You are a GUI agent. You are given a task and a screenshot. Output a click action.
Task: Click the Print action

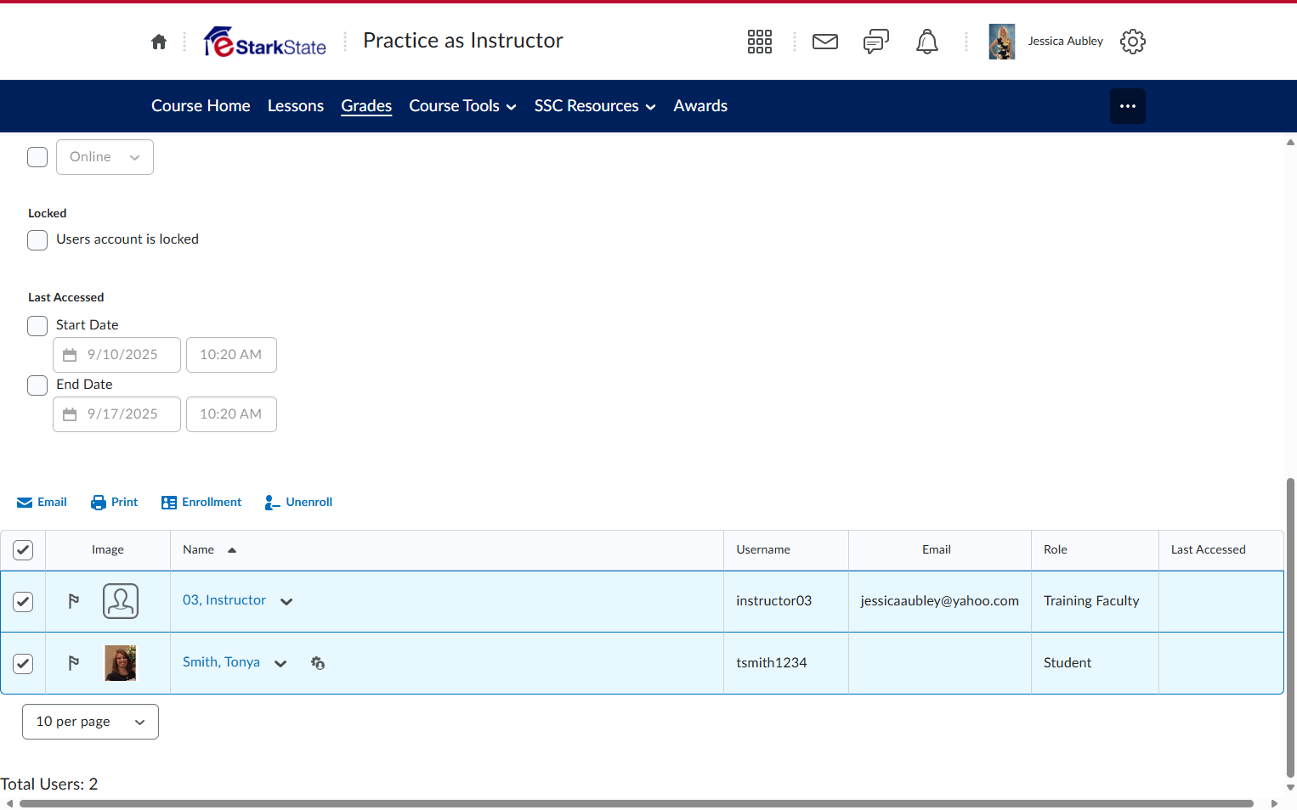(x=114, y=503)
